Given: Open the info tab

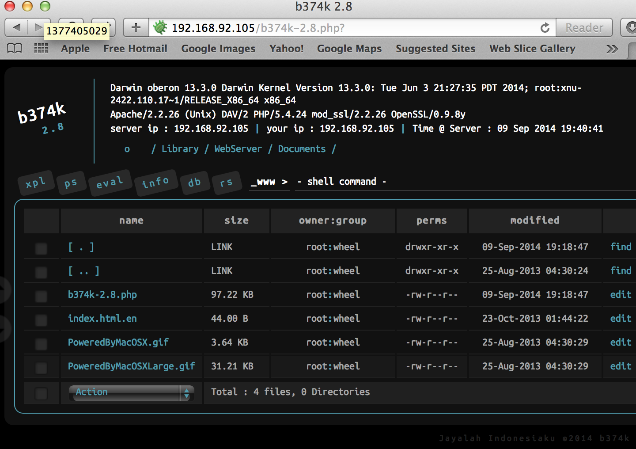Looking at the screenshot, I should [x=155, y=182].
